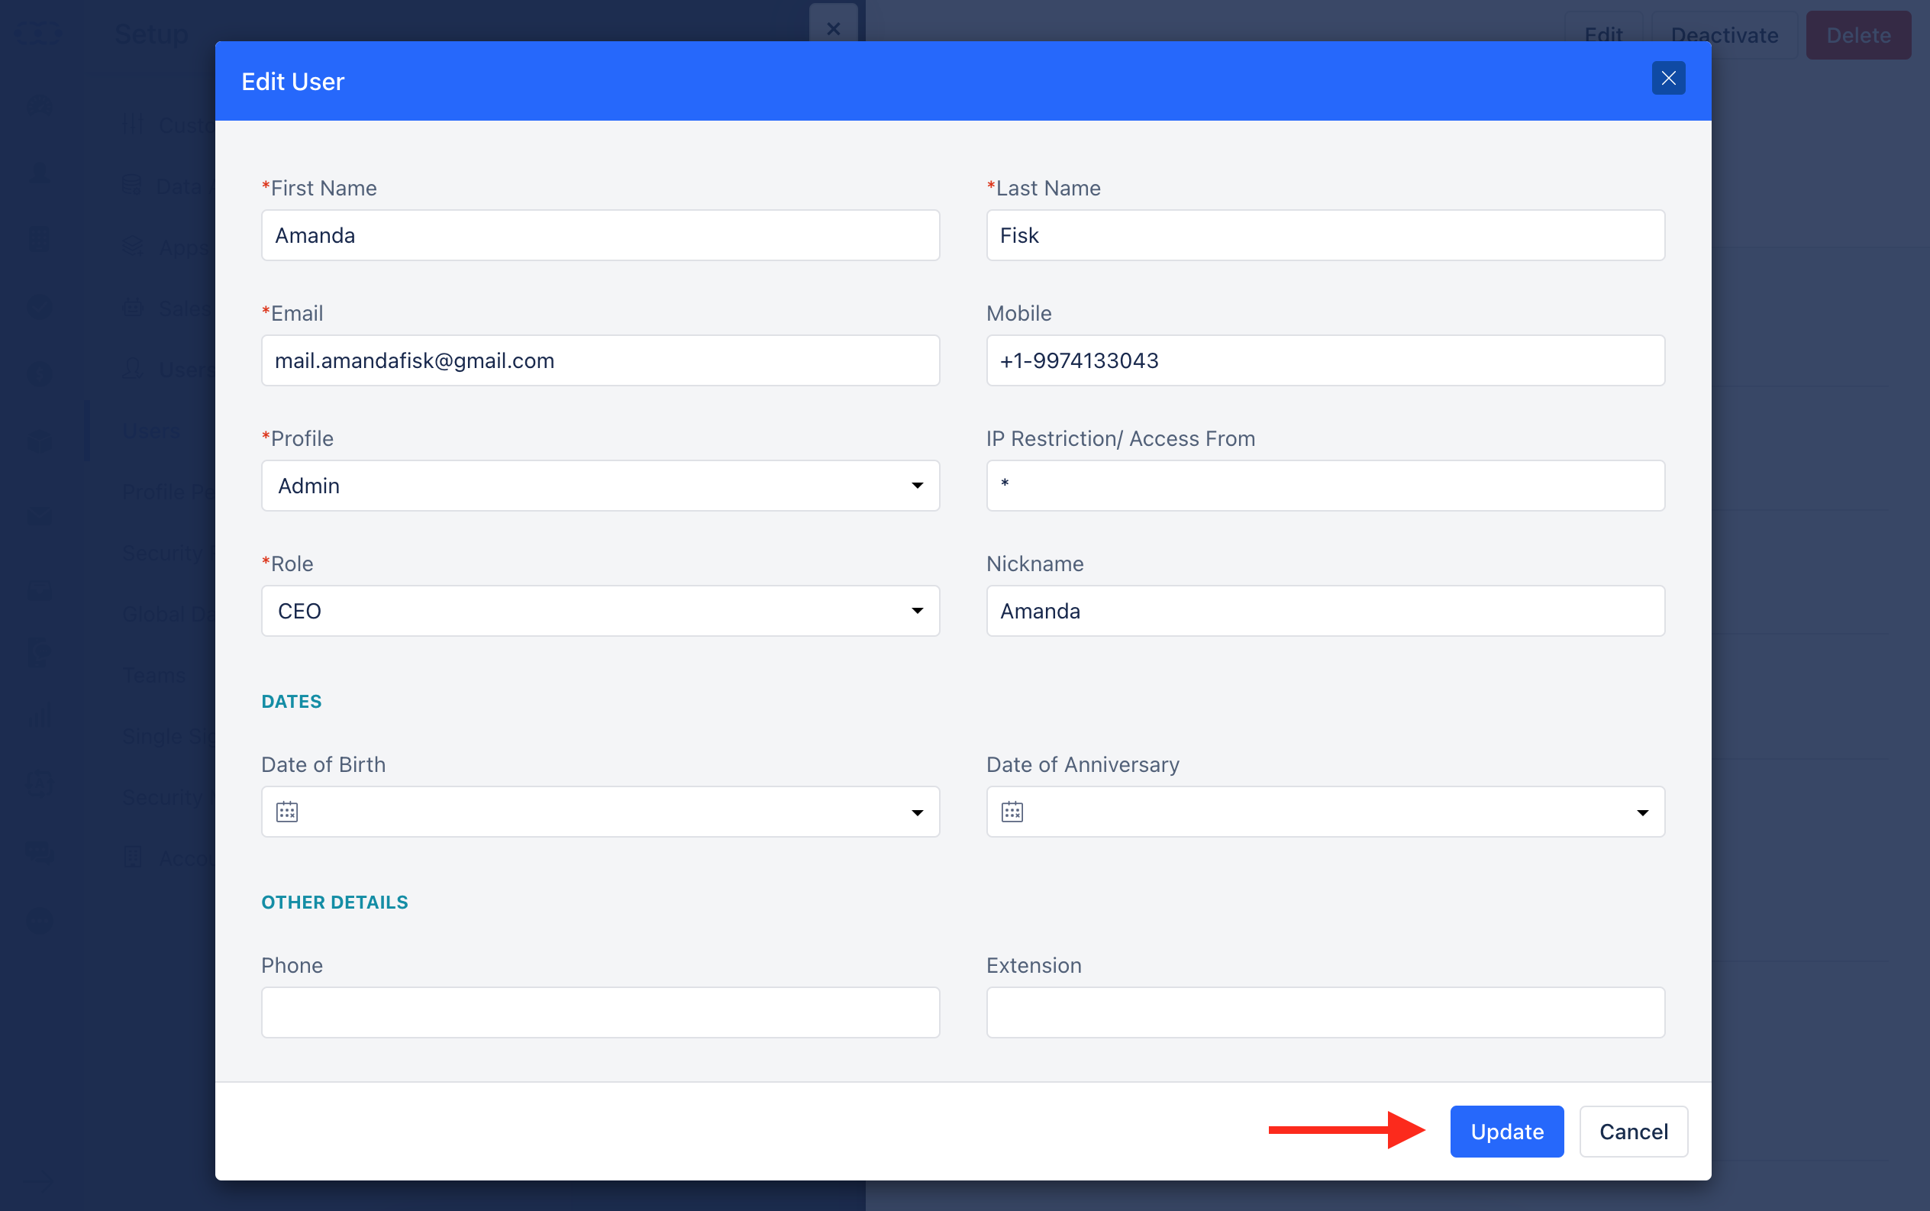Select Teams in the setup menu
Image resolution: width=1930 pixels, height=1211 pixels.
coord(153,675)
